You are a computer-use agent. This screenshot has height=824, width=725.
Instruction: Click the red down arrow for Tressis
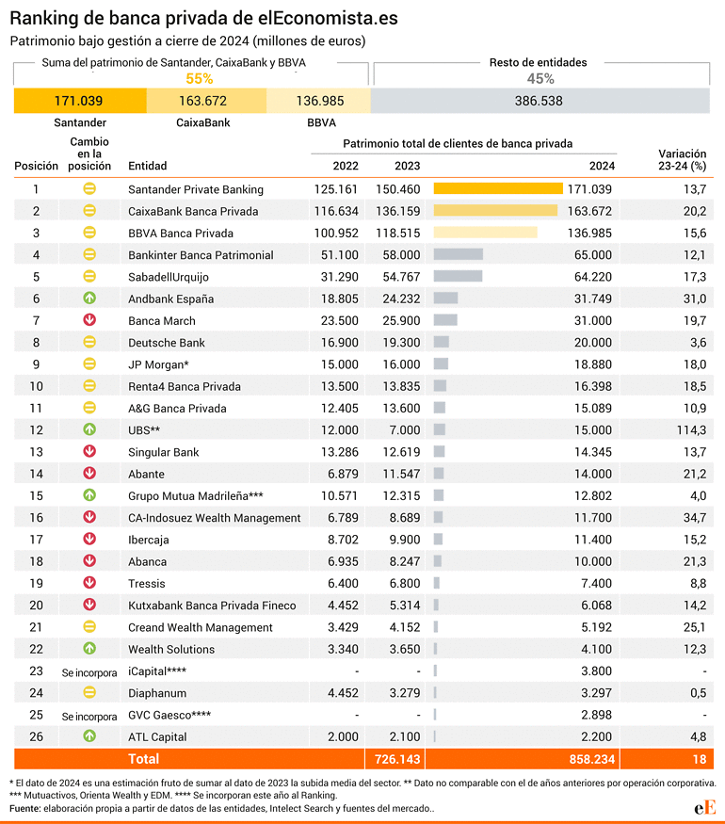click(89, 583)
